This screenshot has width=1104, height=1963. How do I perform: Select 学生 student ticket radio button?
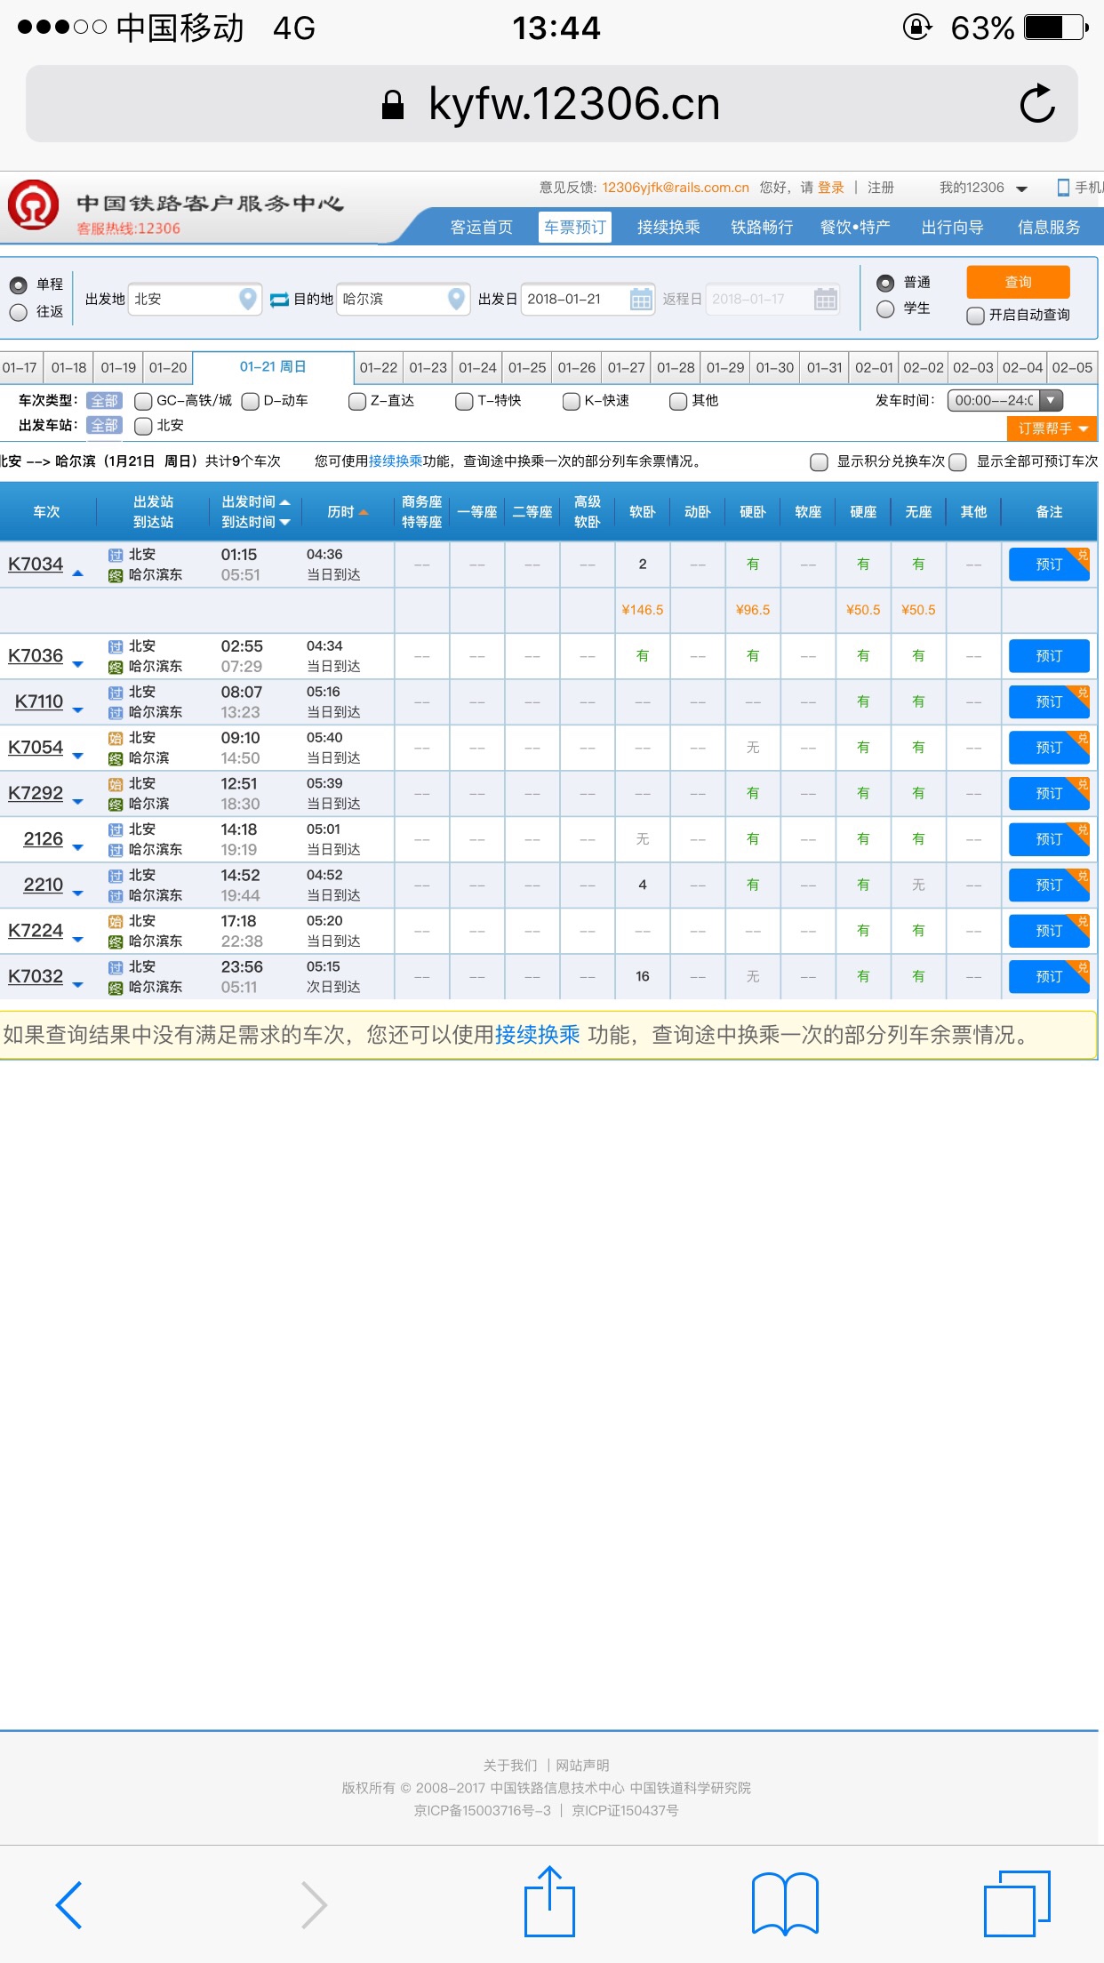pos(885,309)
